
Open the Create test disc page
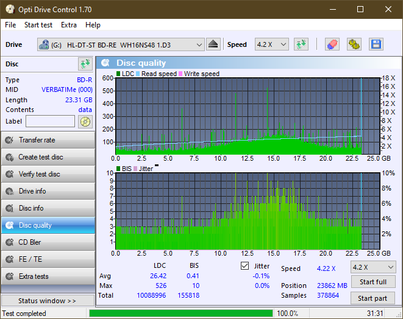point(48,157)
